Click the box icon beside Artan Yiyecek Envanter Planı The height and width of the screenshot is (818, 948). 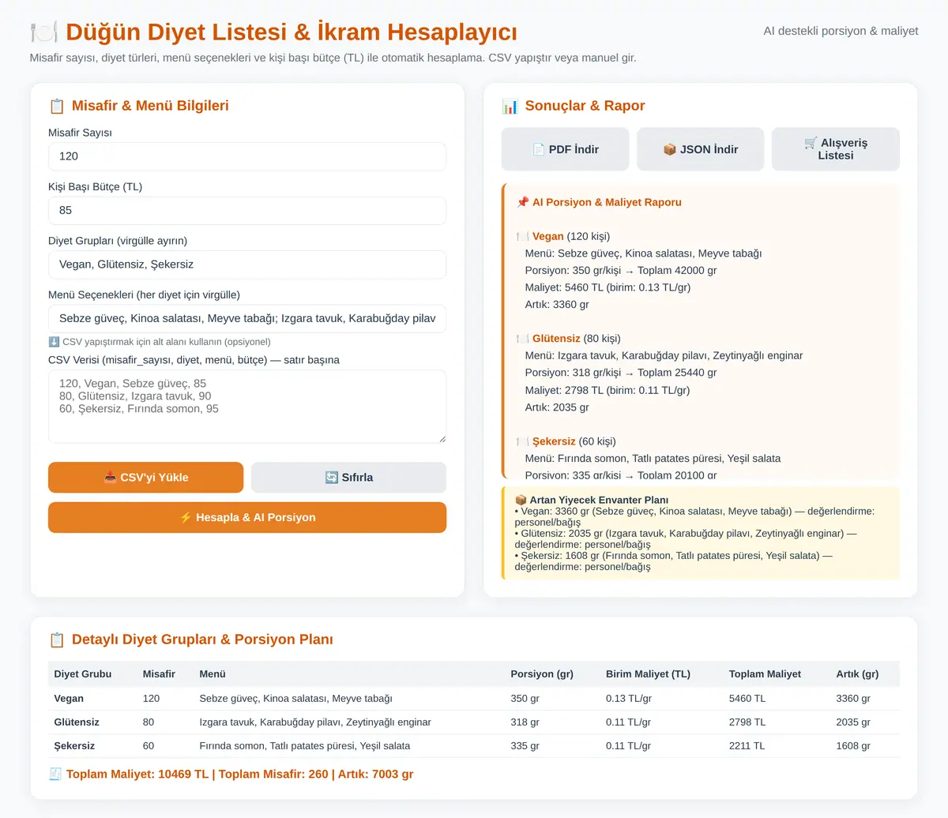click(x=521, y=500)
